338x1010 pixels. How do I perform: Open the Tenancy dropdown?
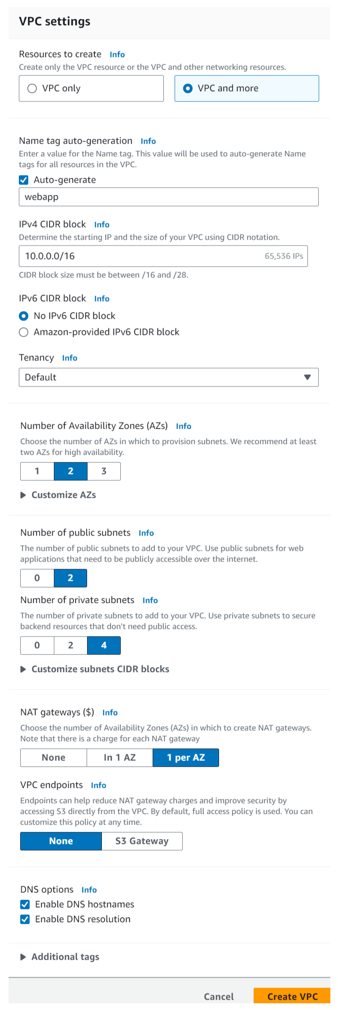[168, 378]
